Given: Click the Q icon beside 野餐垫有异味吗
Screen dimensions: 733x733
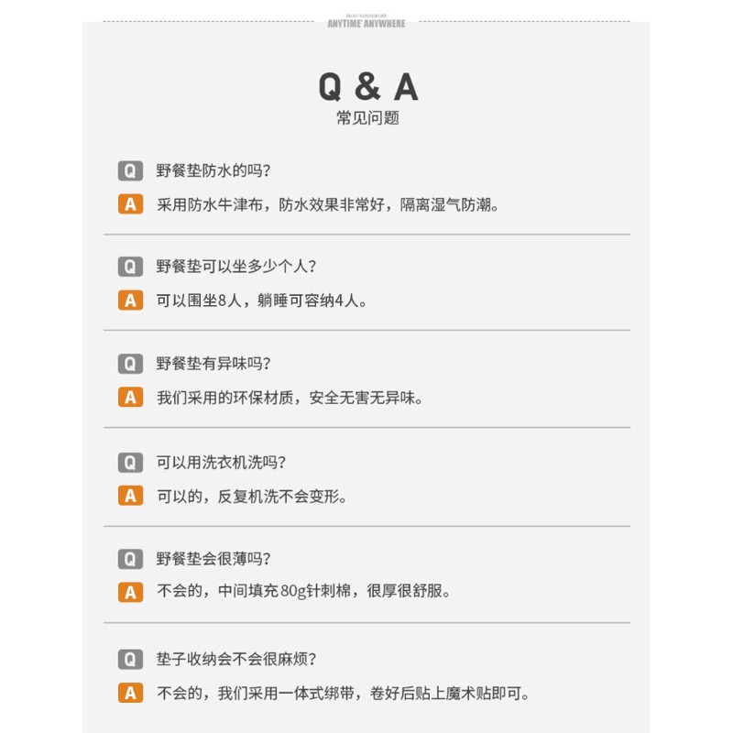Looking at the screenshot, I should [130, 364].
